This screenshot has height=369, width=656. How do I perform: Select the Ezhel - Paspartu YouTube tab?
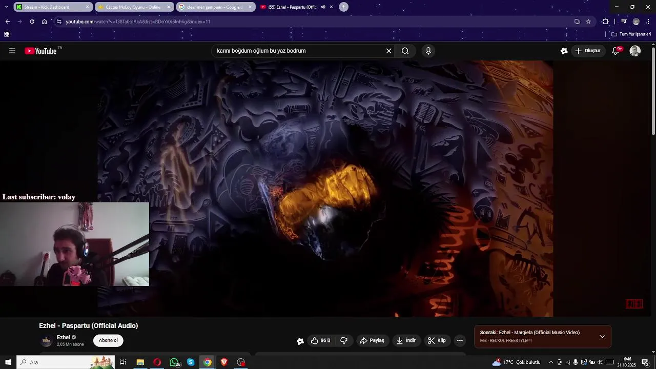(x=292, y=7)
